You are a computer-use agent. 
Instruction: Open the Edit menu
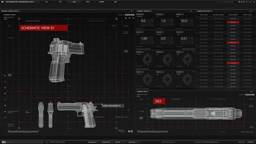pyautogui.click(x=60, y=2)
